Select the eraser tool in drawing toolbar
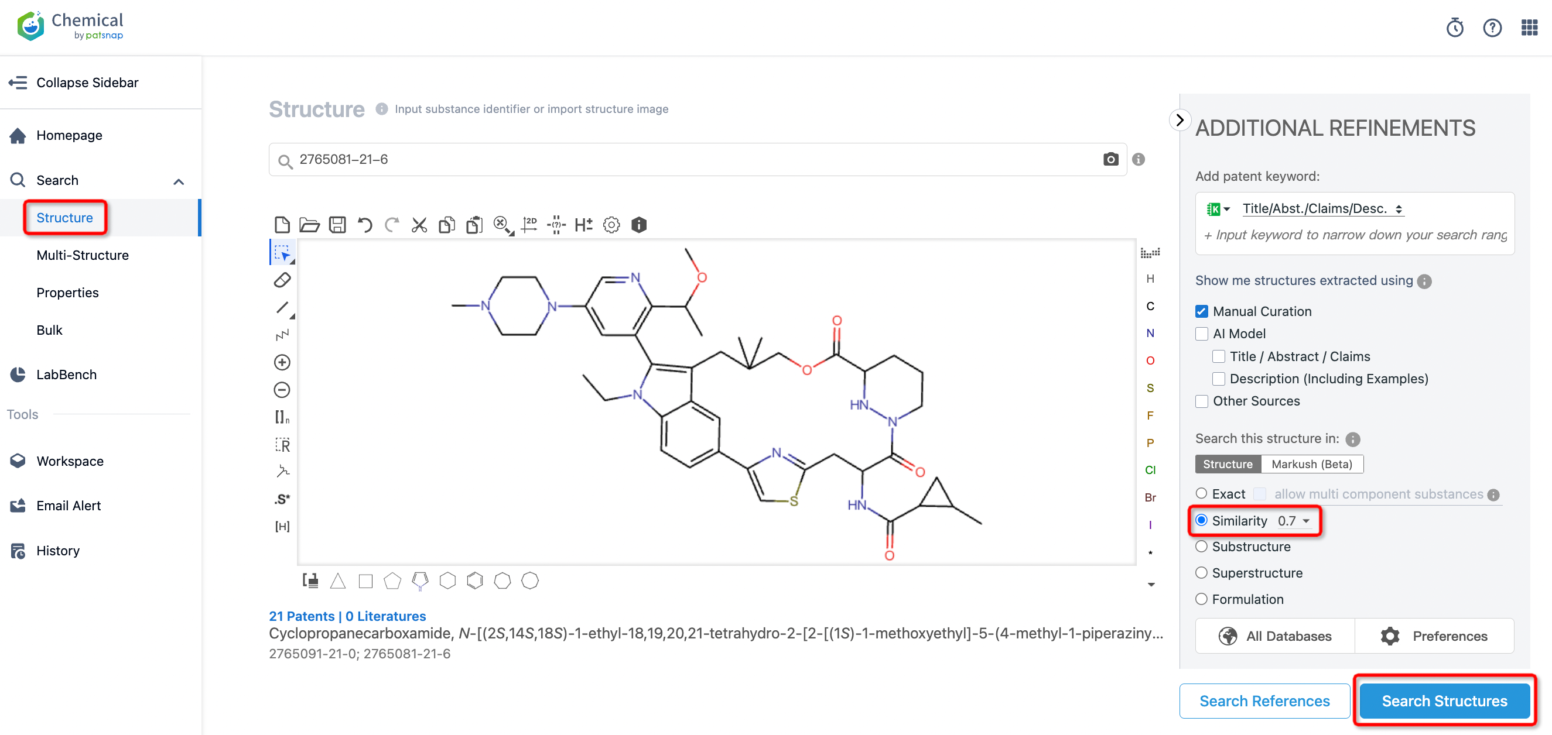Image resolution: width=1552 pixels, height=735 pixels. (x=282, y=280)
